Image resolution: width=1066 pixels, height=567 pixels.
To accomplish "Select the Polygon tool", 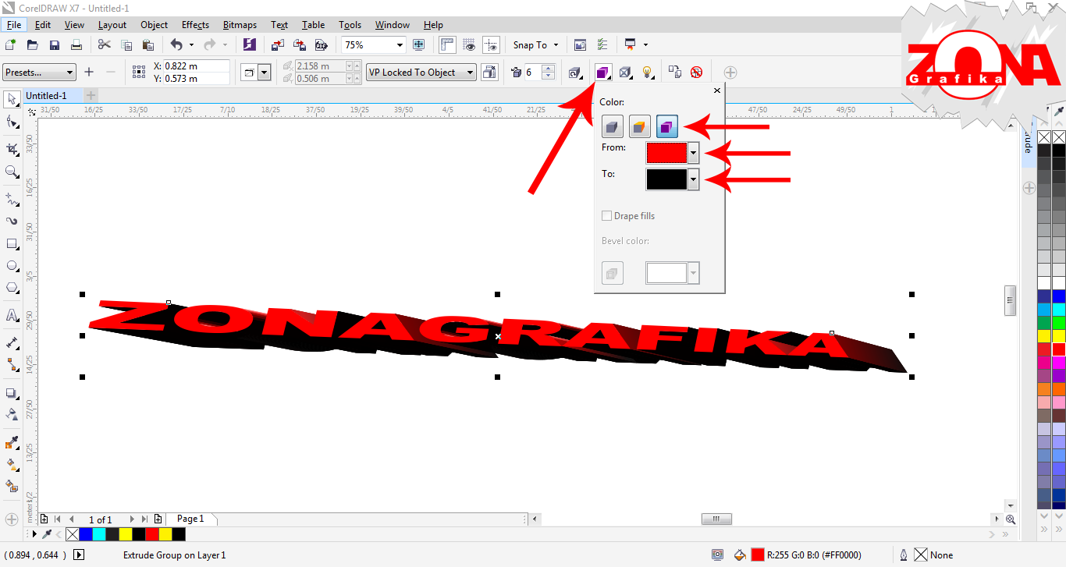I will click(x=12, y=288).
